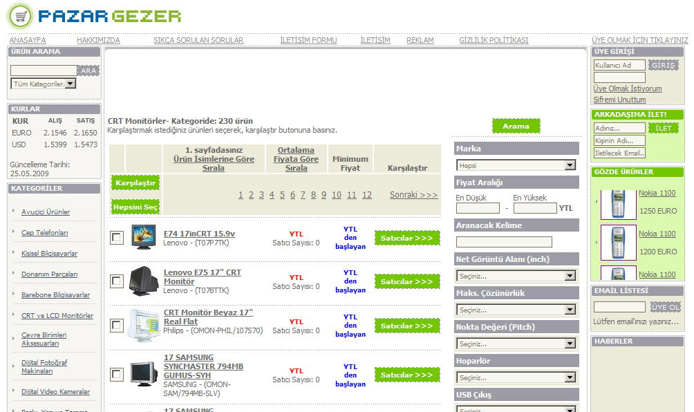Click the ÜYE OL email list button

point(665,307)
